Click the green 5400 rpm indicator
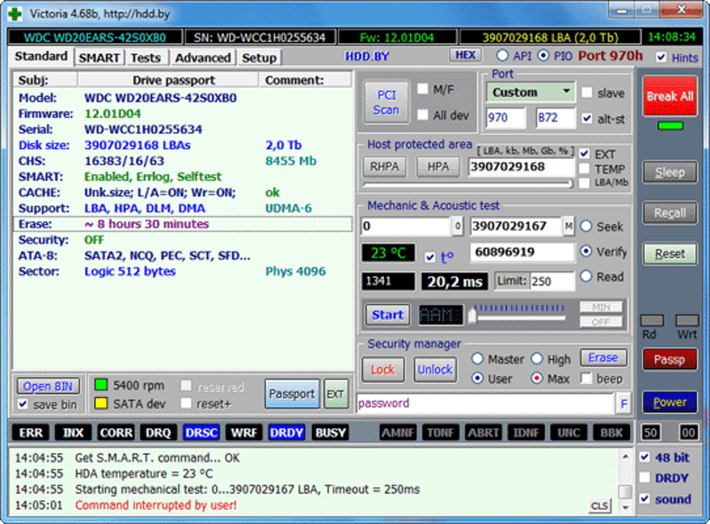 101,385
